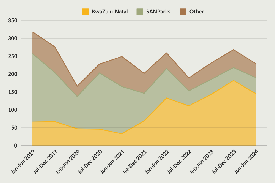Screen dimensions: 275x183
Task: Click the yellow KwaZulu-Natal legend swatch
Action: pos(86,12)
